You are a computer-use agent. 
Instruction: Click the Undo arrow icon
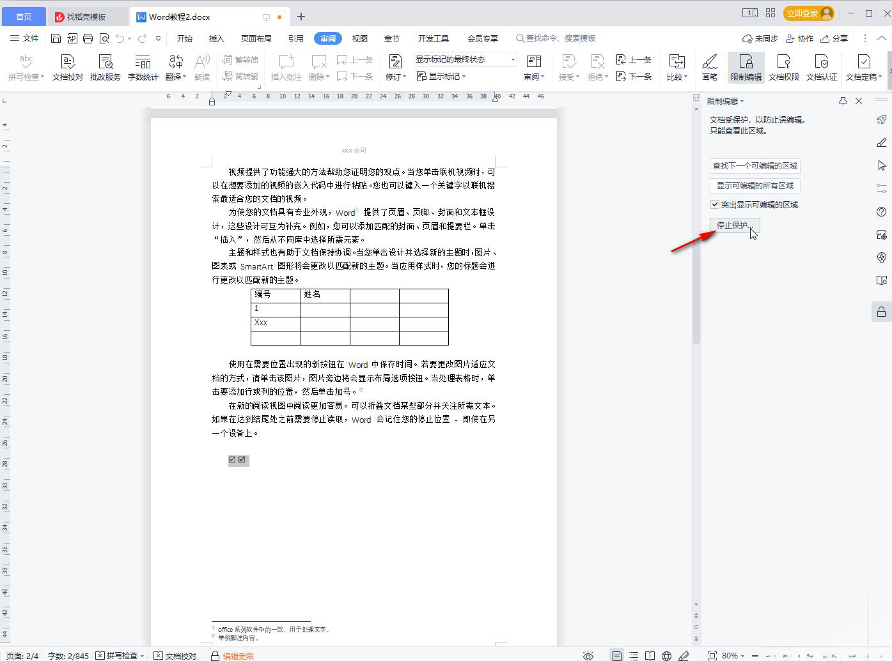120,38
